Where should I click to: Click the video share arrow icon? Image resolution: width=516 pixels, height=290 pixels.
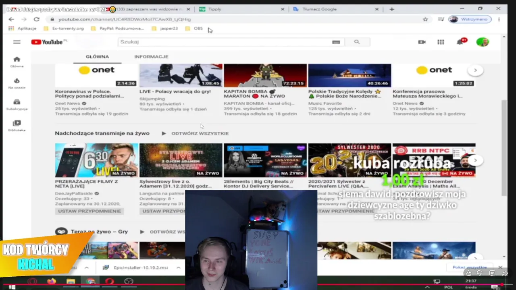coord(505,273)
